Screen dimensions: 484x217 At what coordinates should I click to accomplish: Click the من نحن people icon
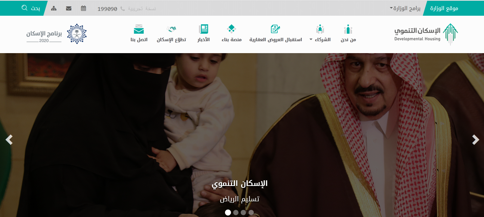coord(348,29)
